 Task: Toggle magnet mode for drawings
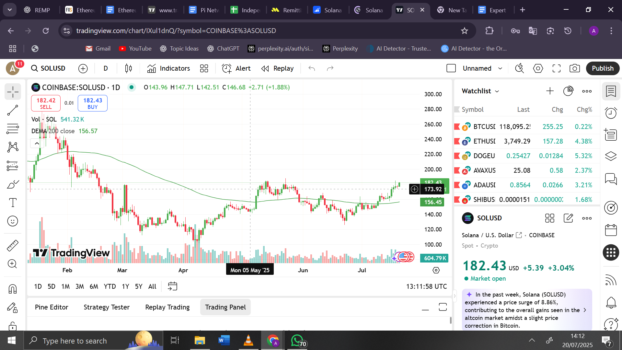(13, 289)
